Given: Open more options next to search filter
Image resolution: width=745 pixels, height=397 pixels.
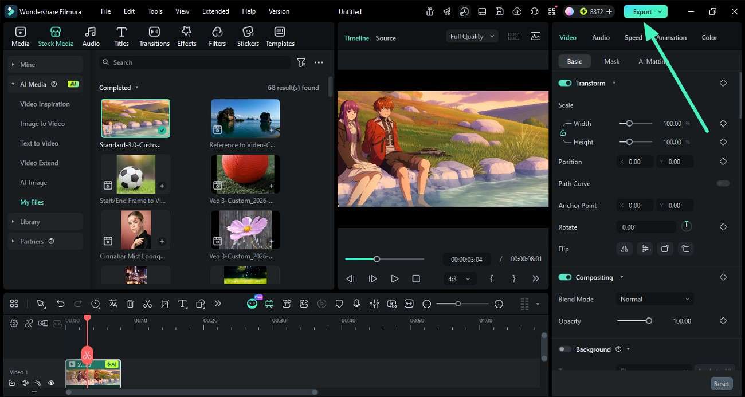Looking at the screenshot, I should pos(319,62).
